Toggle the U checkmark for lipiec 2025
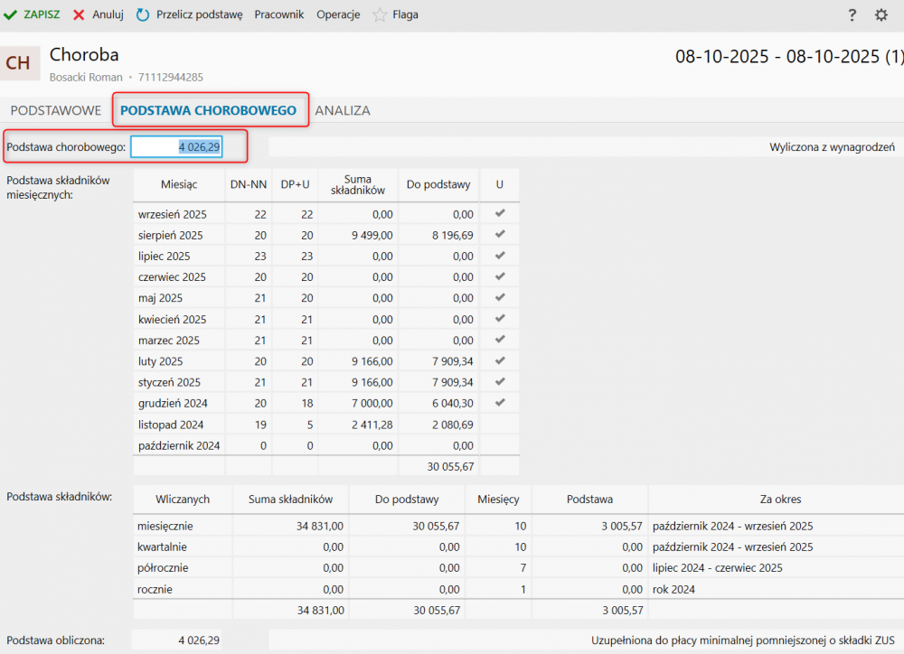Image resolution: width=904 pixels, height=654 pixels. pyautogui.click(x=500, y=256)
